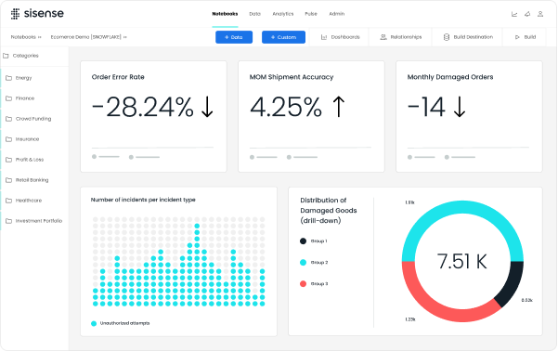The image size is (558, 351).
Task: Open the user profile icon
Action: point(540,14)
